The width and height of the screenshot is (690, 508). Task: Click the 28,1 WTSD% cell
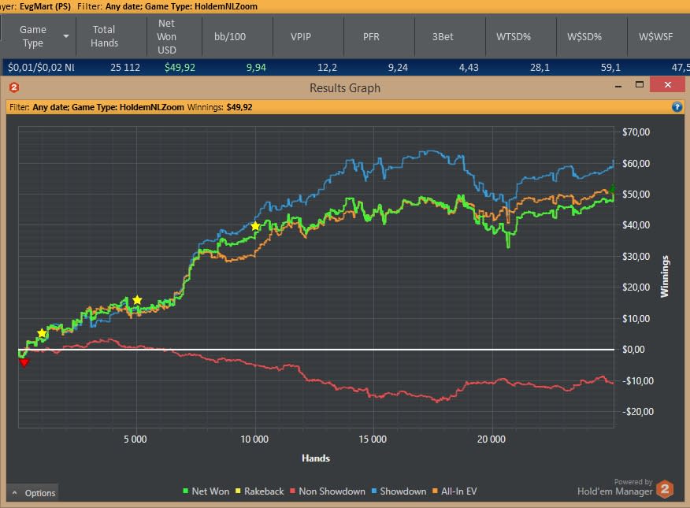coord(540,67)
